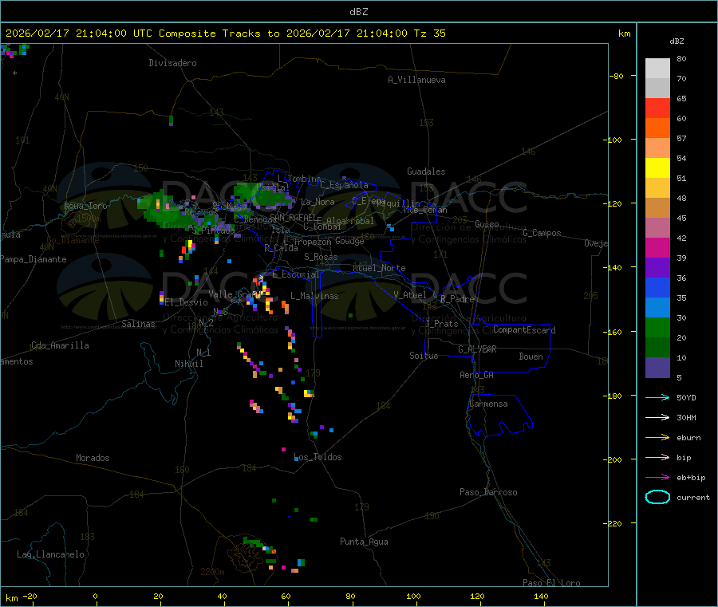This screenshot has height=607, width=718.
Task: Click the Lag.Llancanelo map label
Action: click(x=50, y=554)
